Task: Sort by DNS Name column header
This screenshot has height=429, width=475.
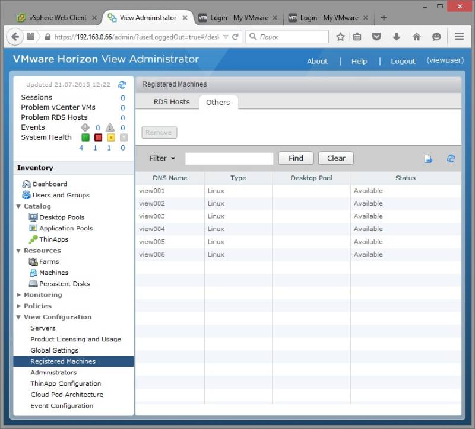Action: point(170,178)
